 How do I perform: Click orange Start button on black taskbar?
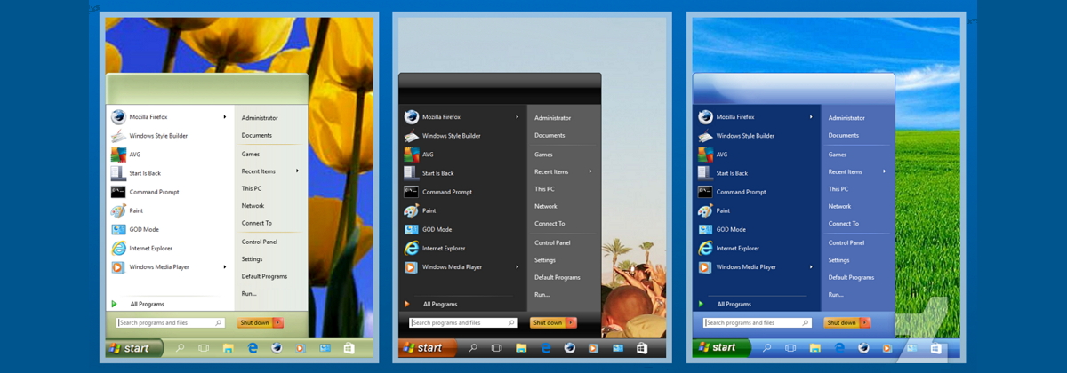428,348
